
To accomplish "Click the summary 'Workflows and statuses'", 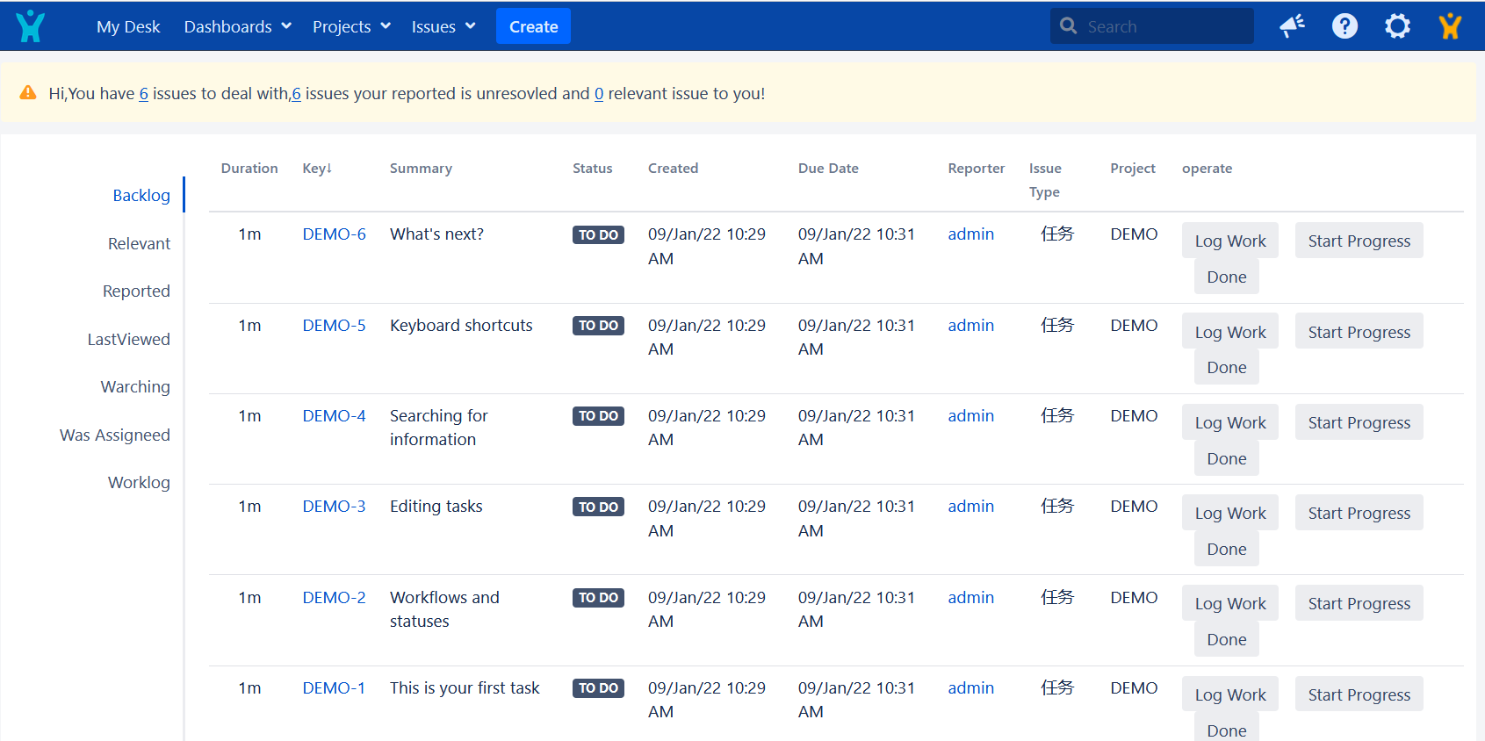I will click(444, 609).
